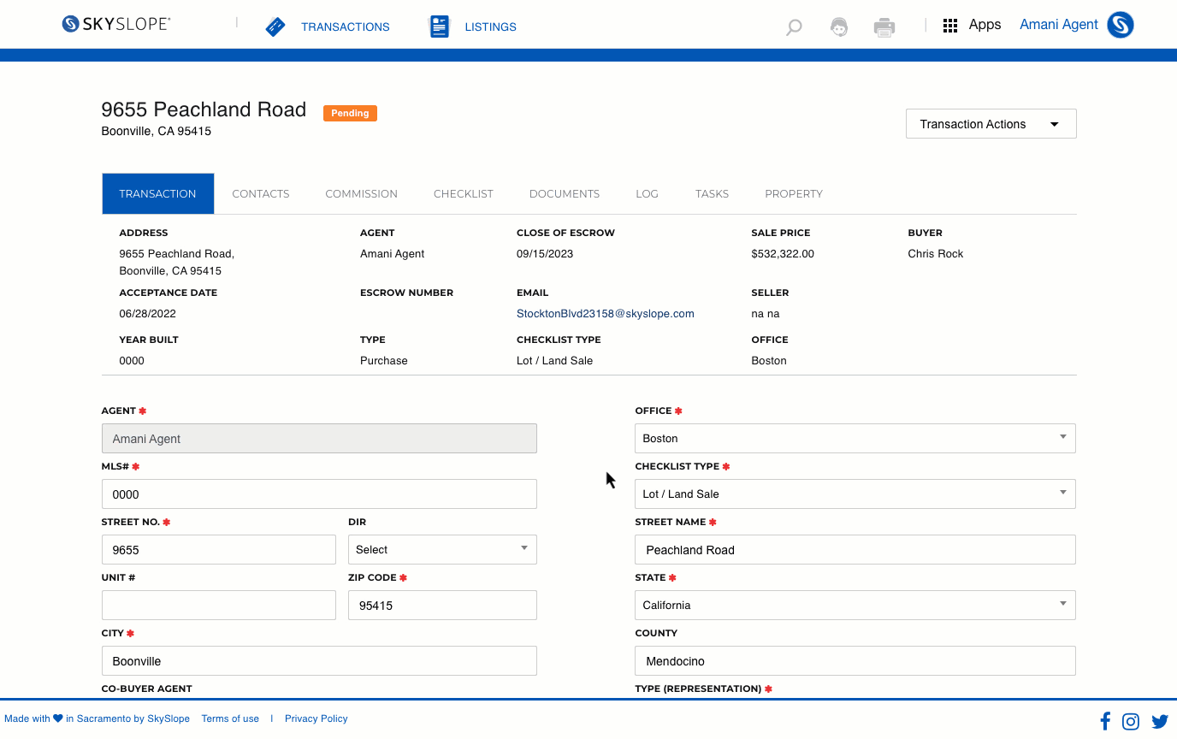Switch to the Property tab

point(794,193)
